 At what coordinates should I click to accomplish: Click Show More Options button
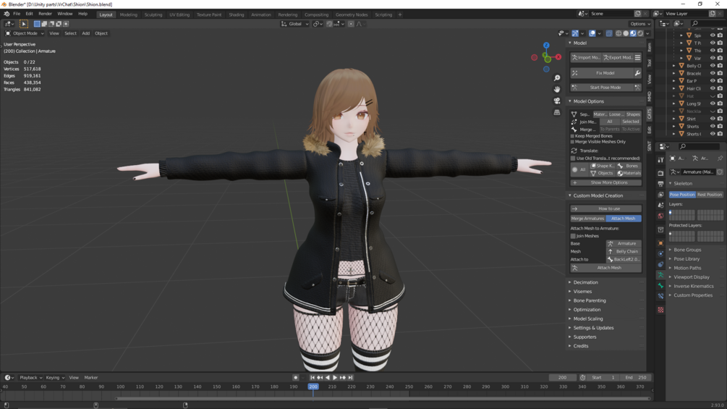(606, 182)
